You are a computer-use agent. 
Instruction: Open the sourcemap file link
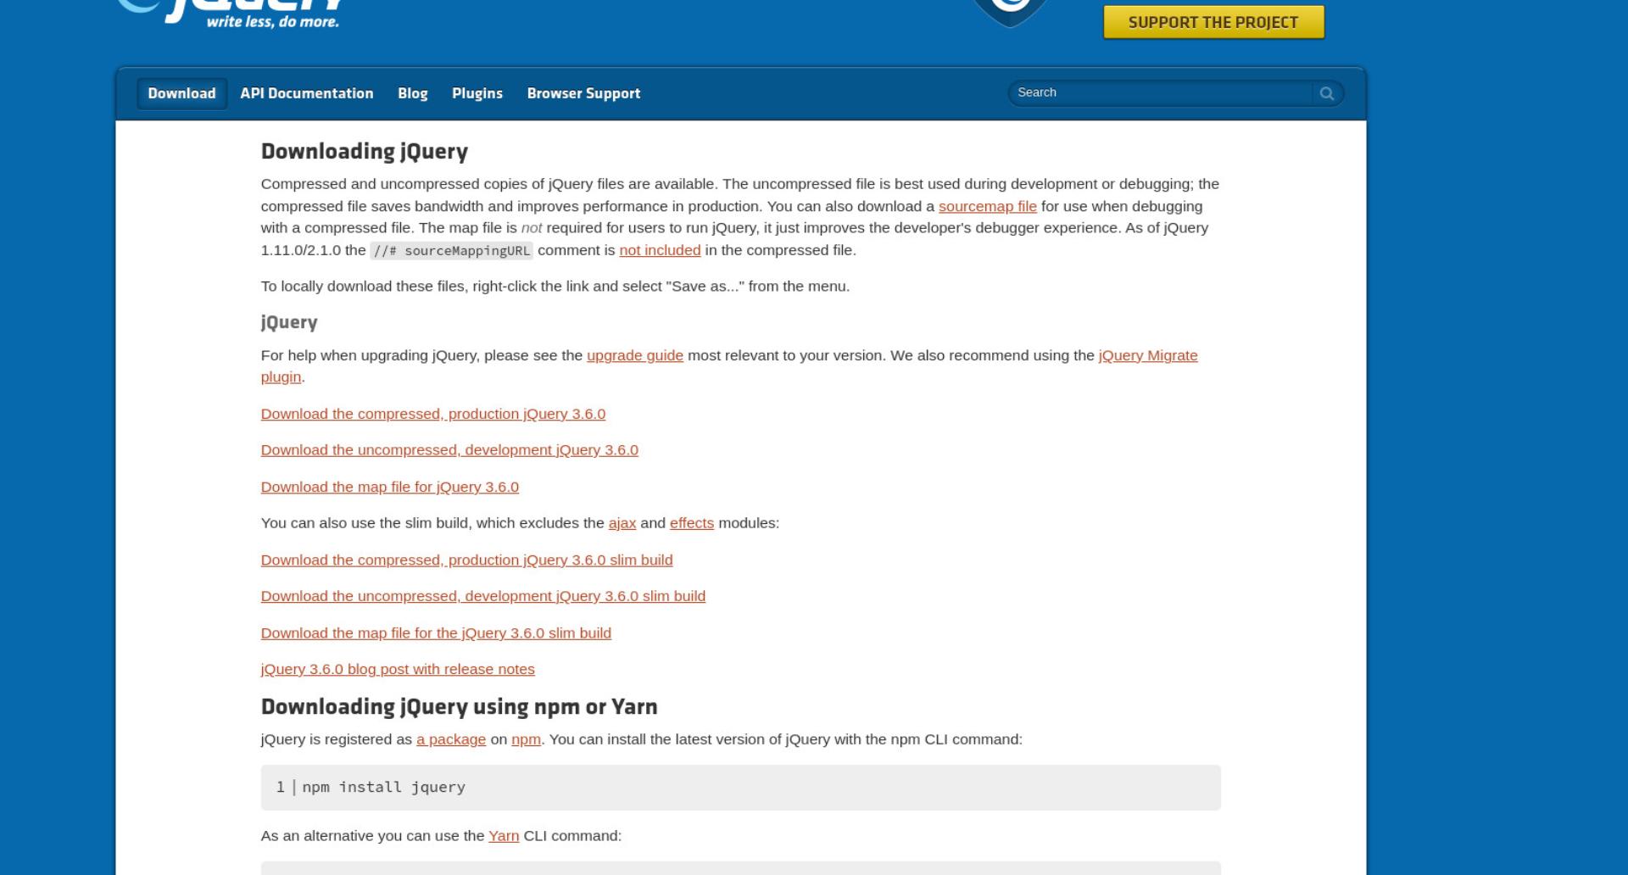coord(987,206)
